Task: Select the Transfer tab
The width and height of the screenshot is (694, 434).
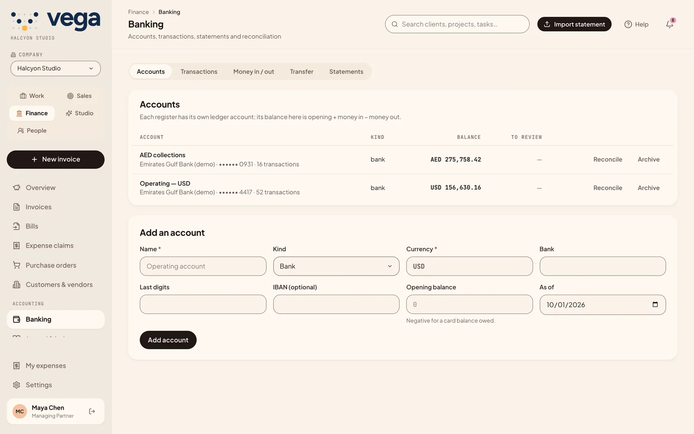Action: coord(301,72)
